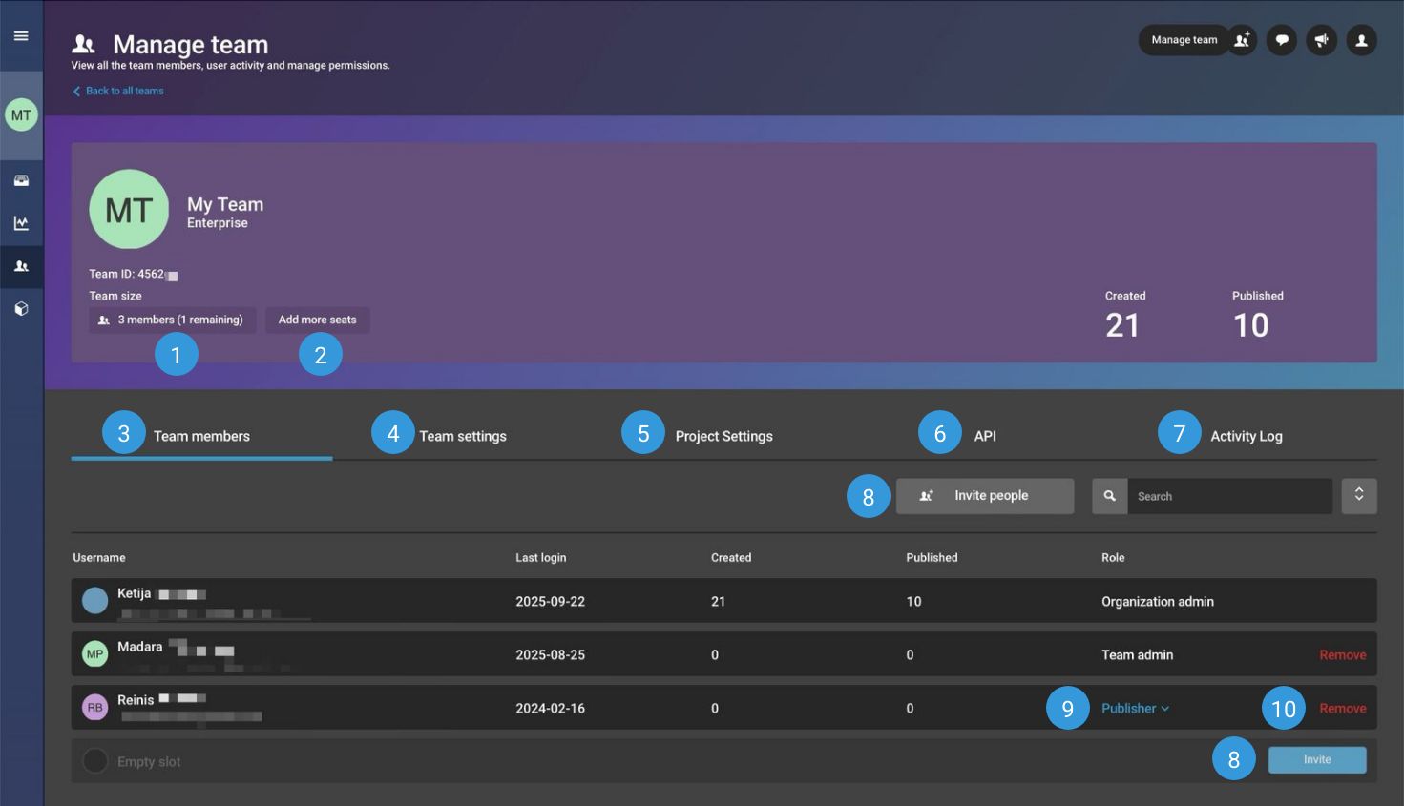Open the hamburger menu in sidebar

(21, 36)
